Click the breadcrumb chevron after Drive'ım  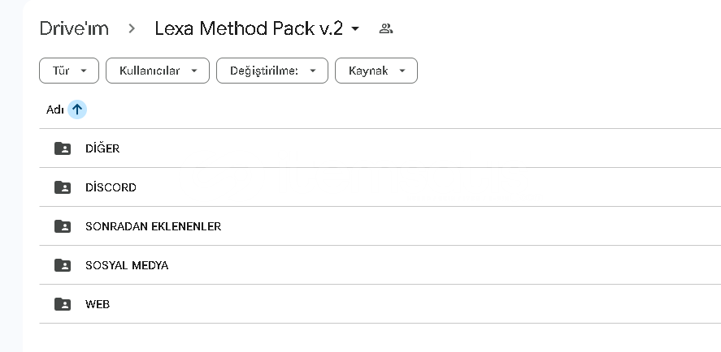tap(132, 29)
